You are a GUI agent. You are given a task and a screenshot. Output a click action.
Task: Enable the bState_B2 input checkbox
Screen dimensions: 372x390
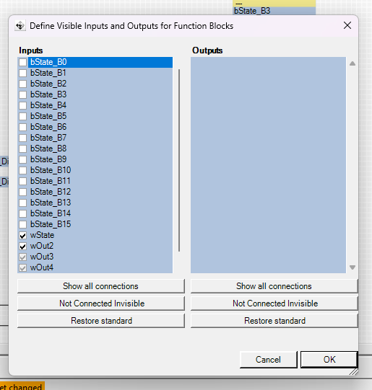[x=22, y=84]
